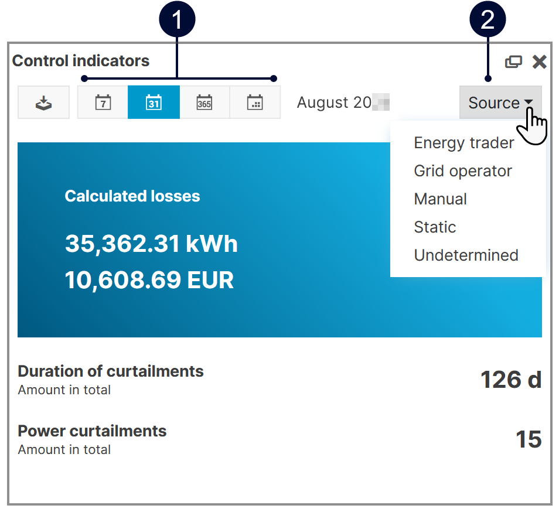Choose Undetermined source option
This screenshot has height=512, width=559.
pyautogui.click(x=466, y=255)
